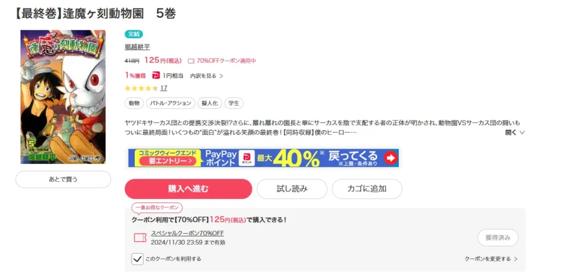Click 購入へ進む purchase button
This screenshot has height=280, width=585.
pyautogui.click(x=189, y=189)
